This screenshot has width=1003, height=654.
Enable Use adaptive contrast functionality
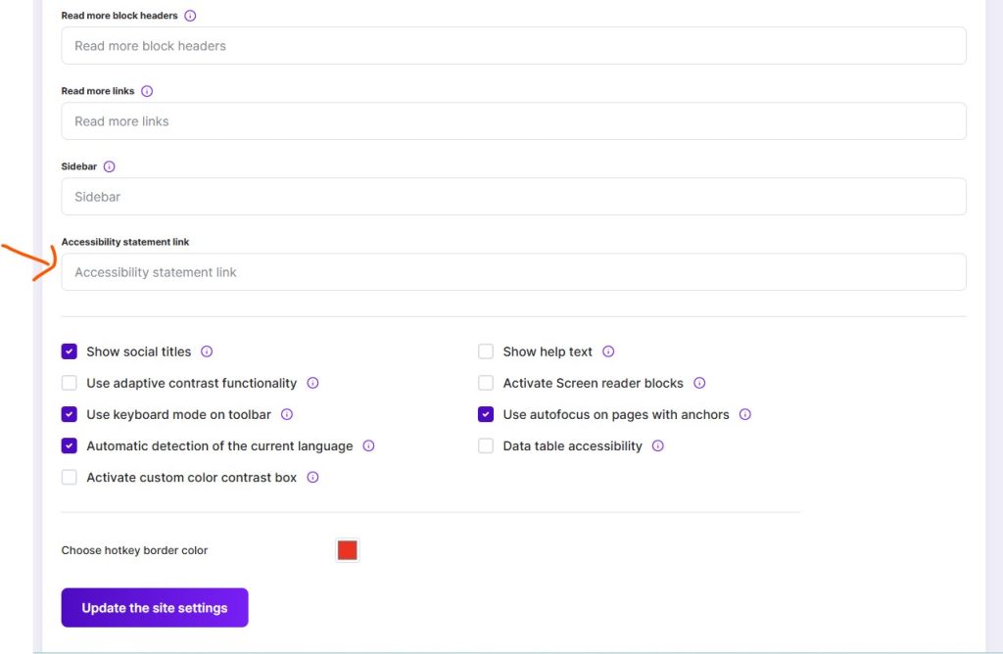(70, 383)
